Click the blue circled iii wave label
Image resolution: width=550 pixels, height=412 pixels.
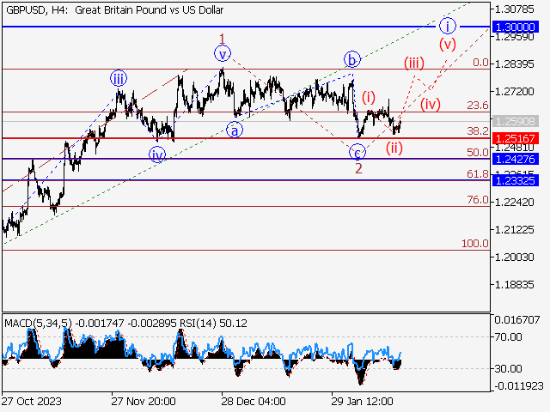[x=119, y=78]
